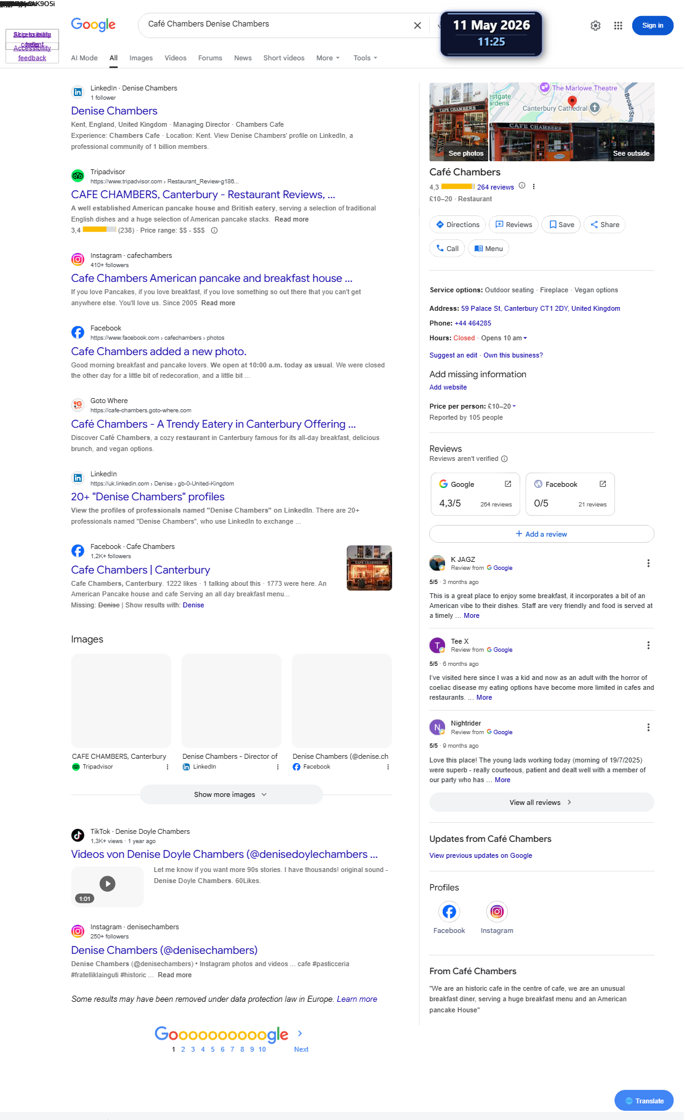Expand the Price per person £10–20 dropdown
Screen dimensions: 692x1120
(514, 406)
